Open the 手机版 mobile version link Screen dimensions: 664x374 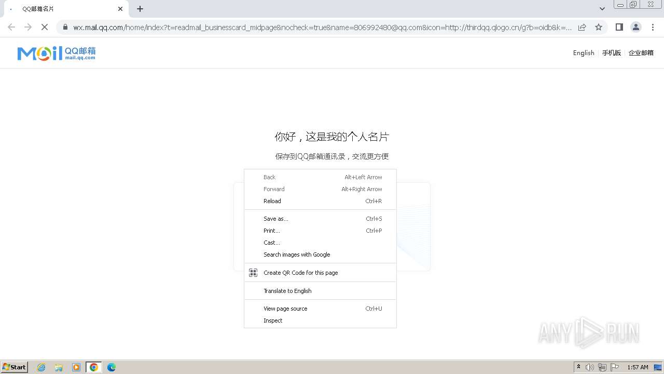click(612, 53)
